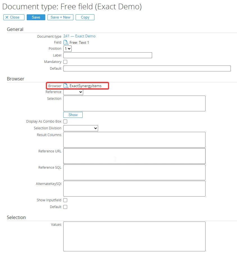The height and width of the screenshot is (264, 237).
Task: Click inside the Result Columns text area
Action: (x=134, y=140)
